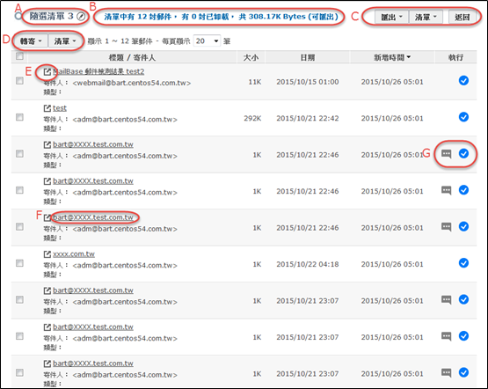488x389 pixels.
Task: Open MailBase 郵件檢測結果 test2 in new window icon
Action: click(47, 72)
